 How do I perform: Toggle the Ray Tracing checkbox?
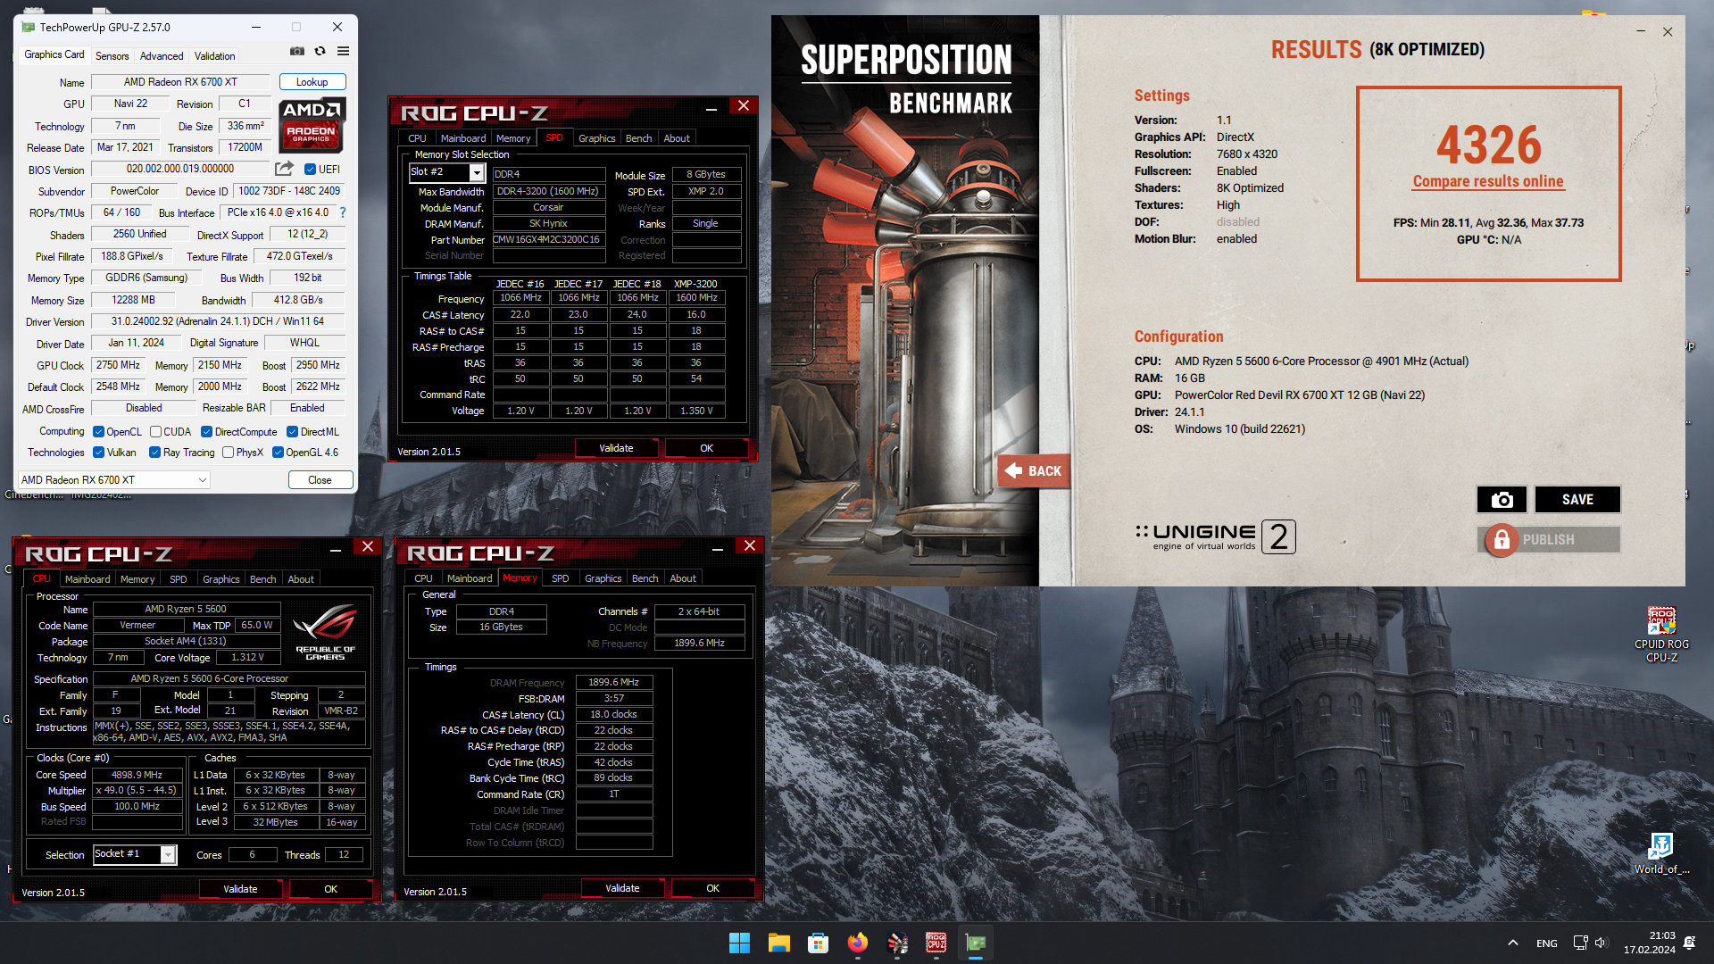154,453
